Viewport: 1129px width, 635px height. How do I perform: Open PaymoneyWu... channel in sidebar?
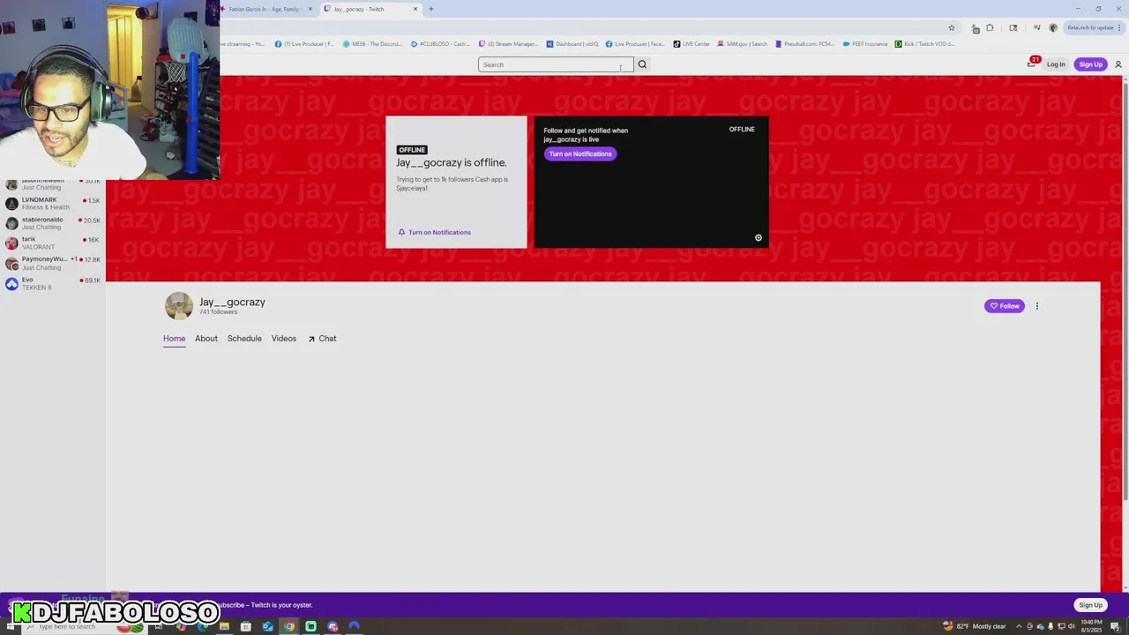pyautogui.click(x=53, y=263)
